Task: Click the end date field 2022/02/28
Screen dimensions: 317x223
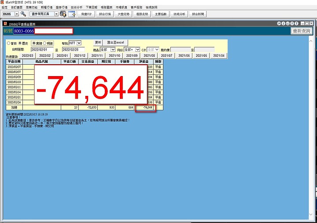Action: click(x=74, y=50)
